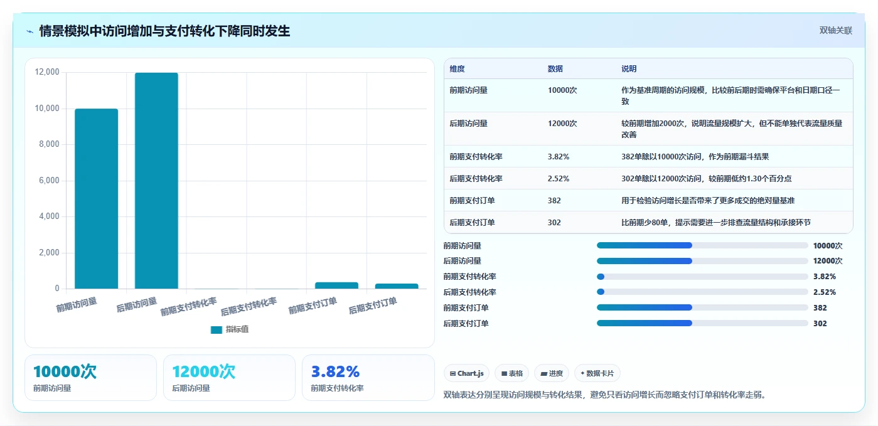Click the 2.52% cell in table

point(559,179)
